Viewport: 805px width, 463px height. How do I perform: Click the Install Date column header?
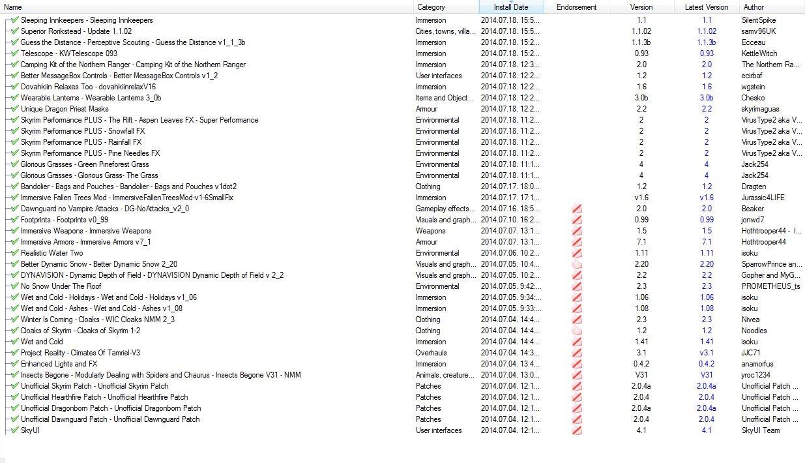point(511,7)
